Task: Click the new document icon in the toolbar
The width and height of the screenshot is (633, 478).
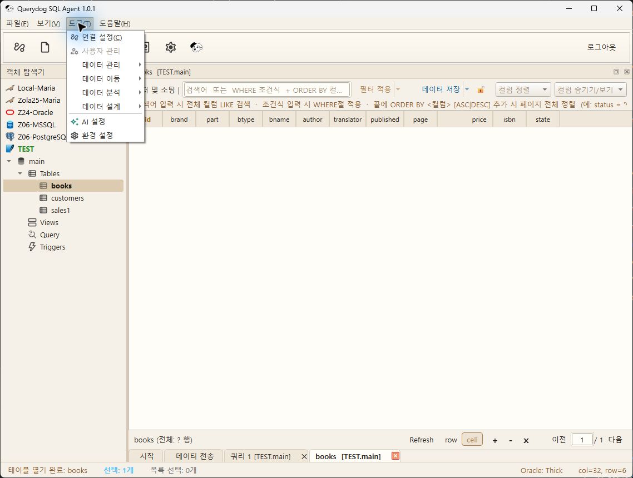Action: click(45, 47)
